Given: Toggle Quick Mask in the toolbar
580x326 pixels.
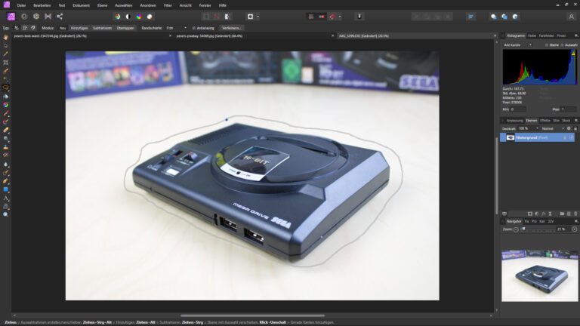Looking at the screenshot, I should (x=251, y=17).
